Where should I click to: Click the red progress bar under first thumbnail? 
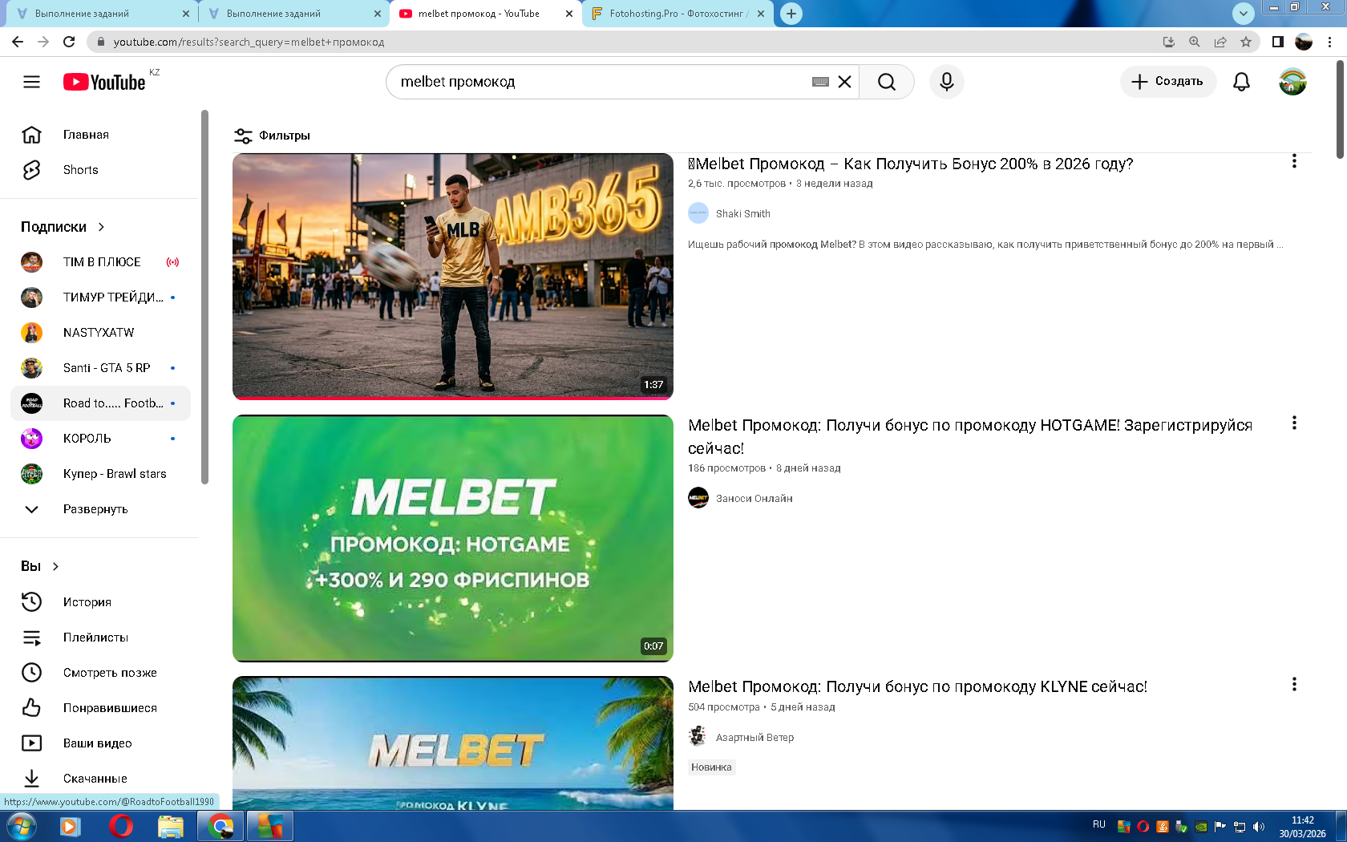pyautogui.click(x=452, y=398)
